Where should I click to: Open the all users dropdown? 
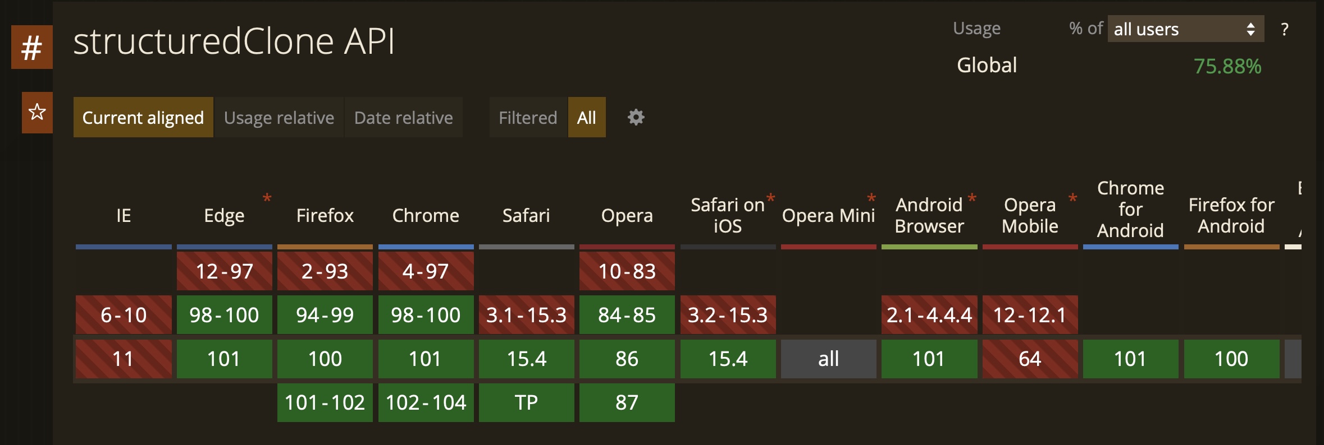point(1185,29)
